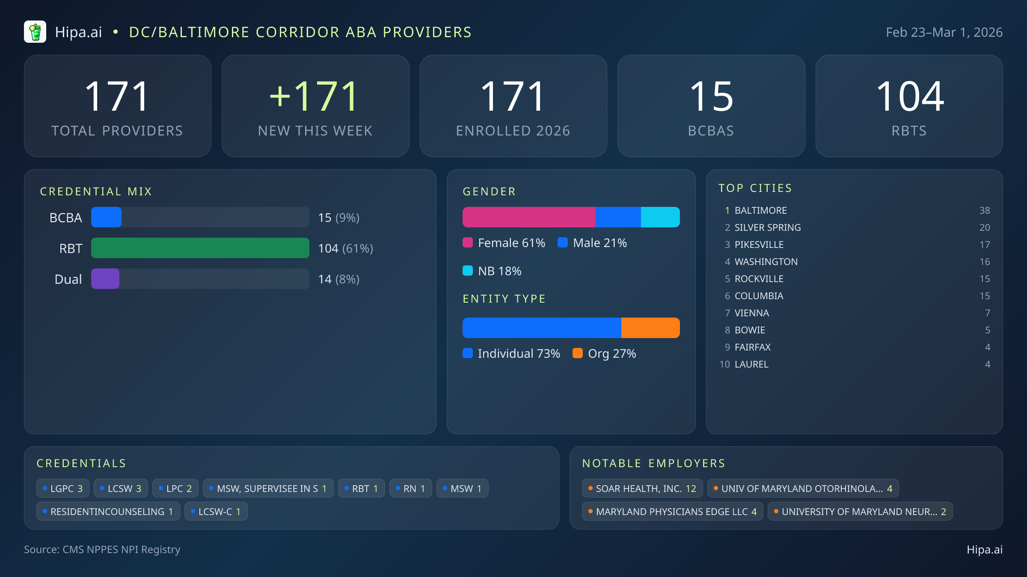Click the orange dot on SOAR HEALTH, INC. chip
The width and height of the screenshot is (1027, 577).
(x=590, y=488)
